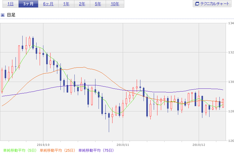This screenshot has height=153, width=234.
Task: Click the square icon beside 日足
Action: tap(2, 15)
